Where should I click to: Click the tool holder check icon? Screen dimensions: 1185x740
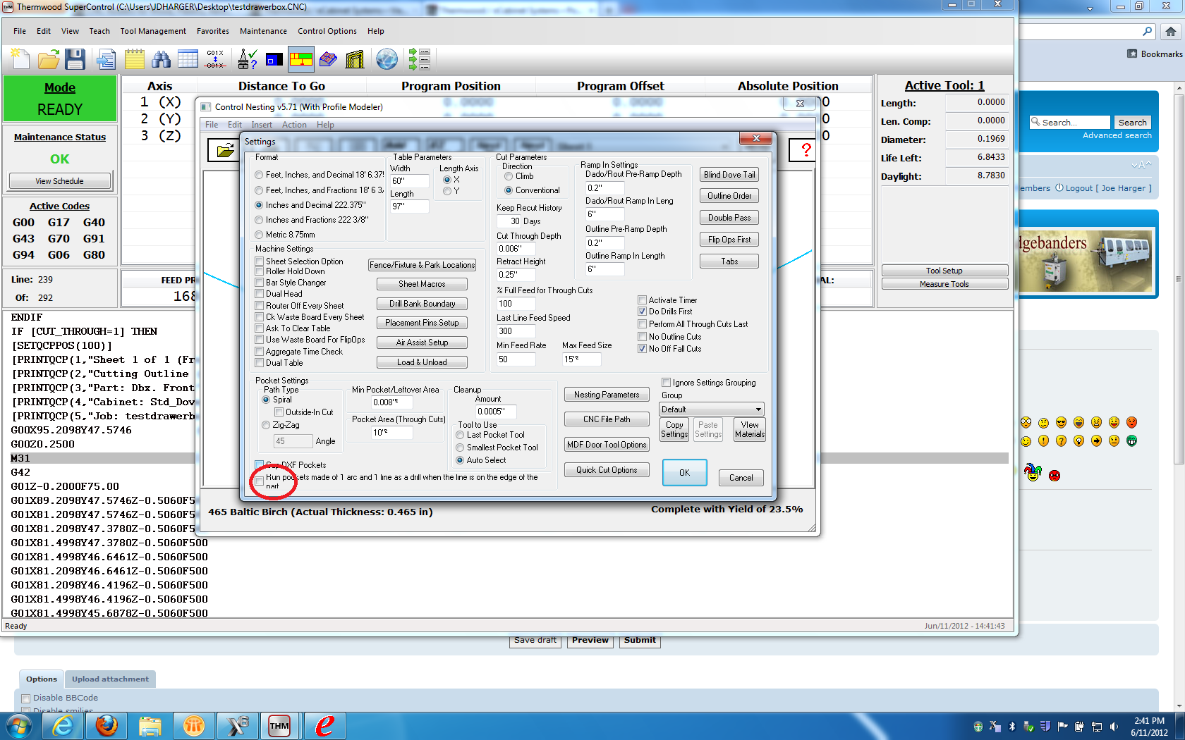coord(248,59)
